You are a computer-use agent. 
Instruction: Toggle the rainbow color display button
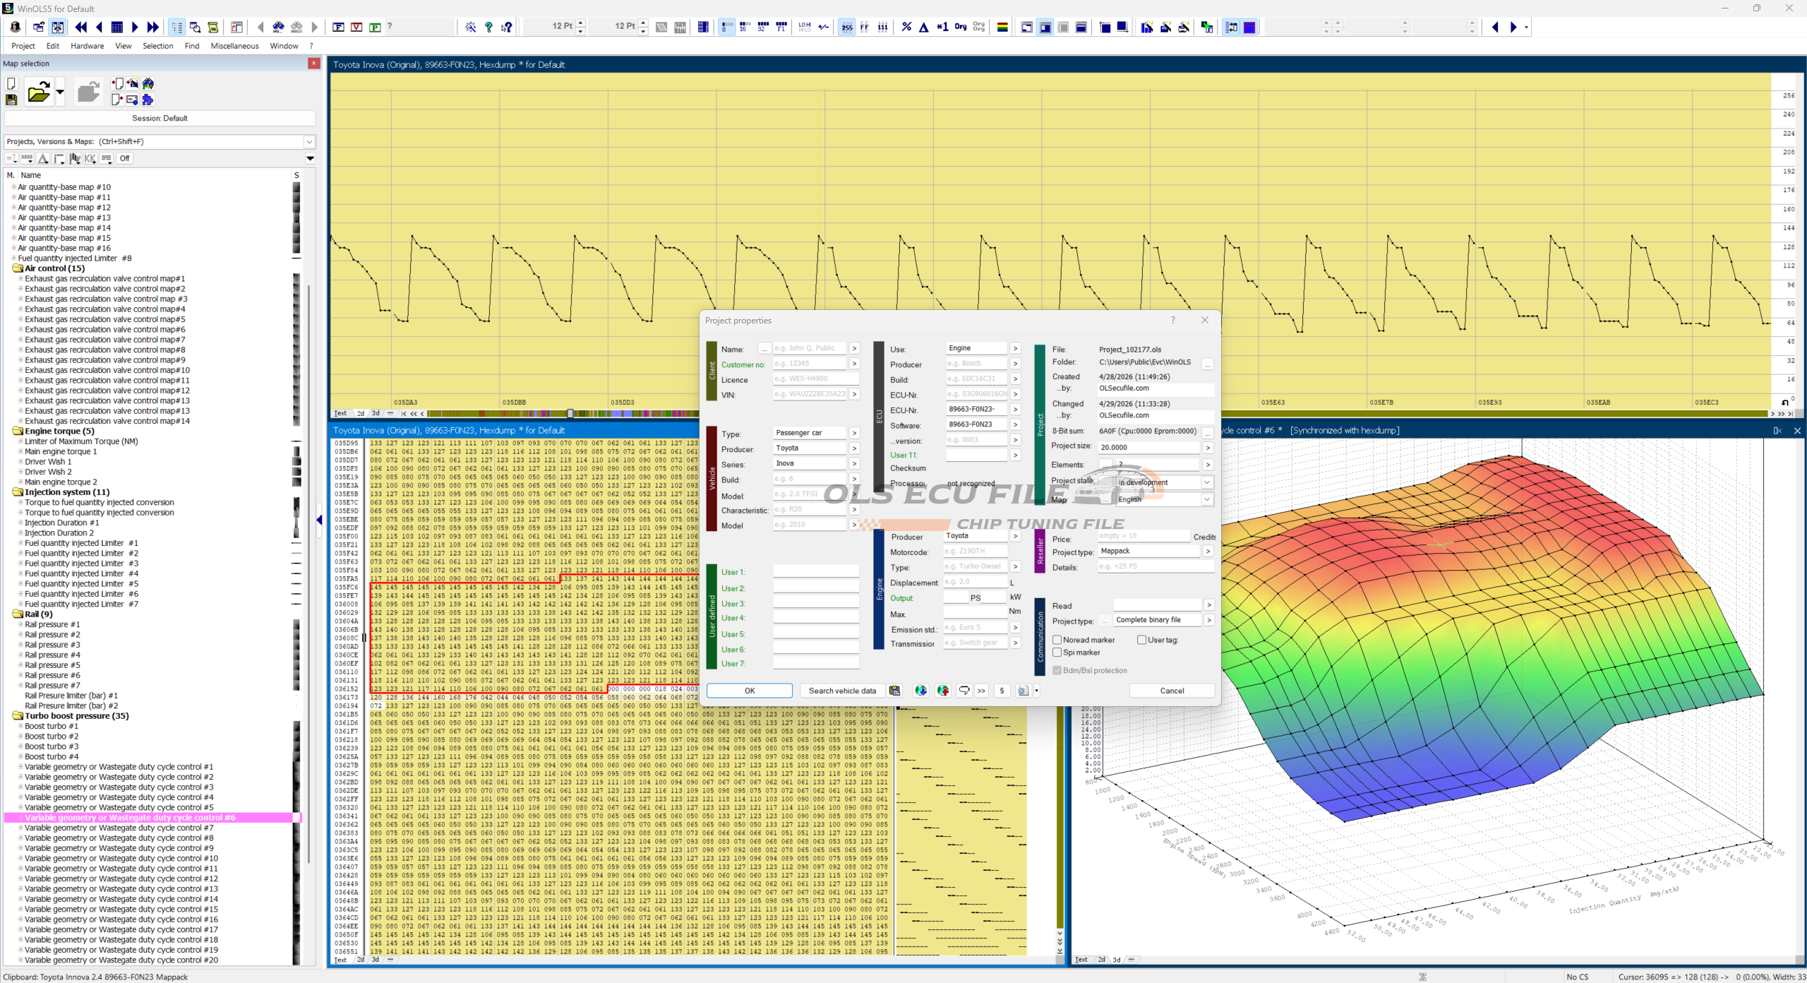pos(1002,28)
